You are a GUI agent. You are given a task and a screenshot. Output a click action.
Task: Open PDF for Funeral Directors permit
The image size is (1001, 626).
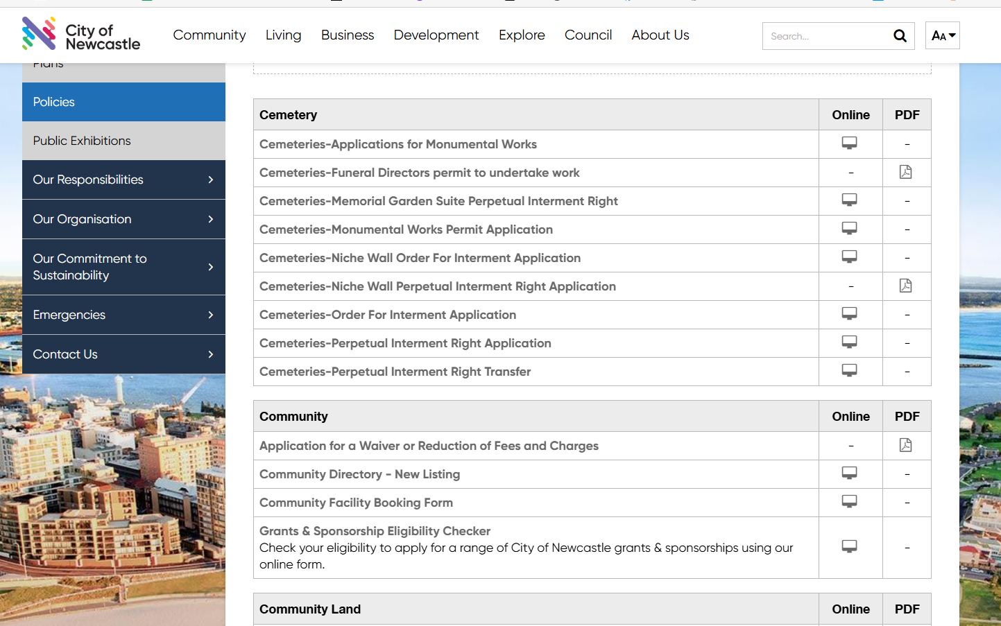(906, 172)
